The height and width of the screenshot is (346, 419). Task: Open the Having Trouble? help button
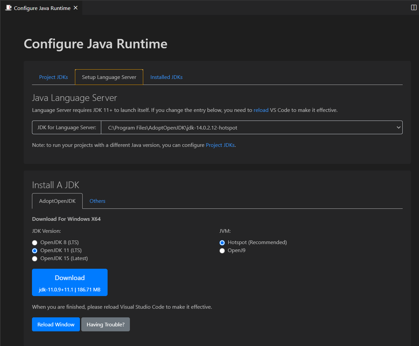pos(106,324)
